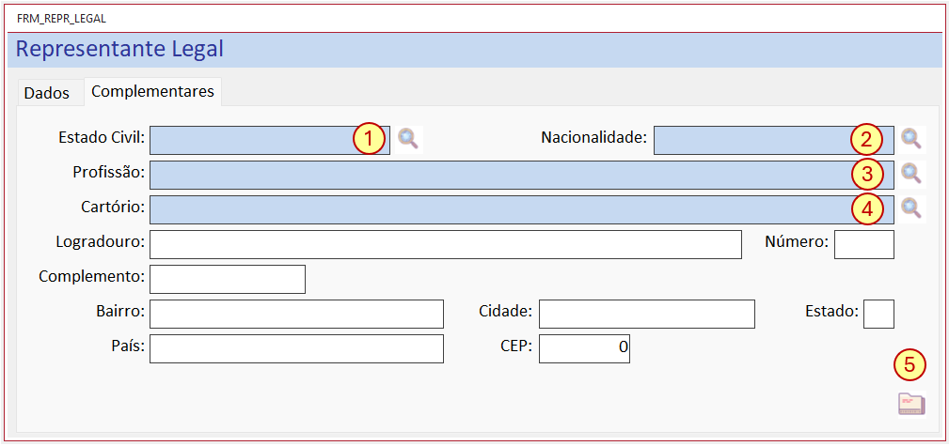Viewport: 949px width, 446px height.
Task: Open the Nacionalidade lookup magnifier
Action: (x=910, y=139)
